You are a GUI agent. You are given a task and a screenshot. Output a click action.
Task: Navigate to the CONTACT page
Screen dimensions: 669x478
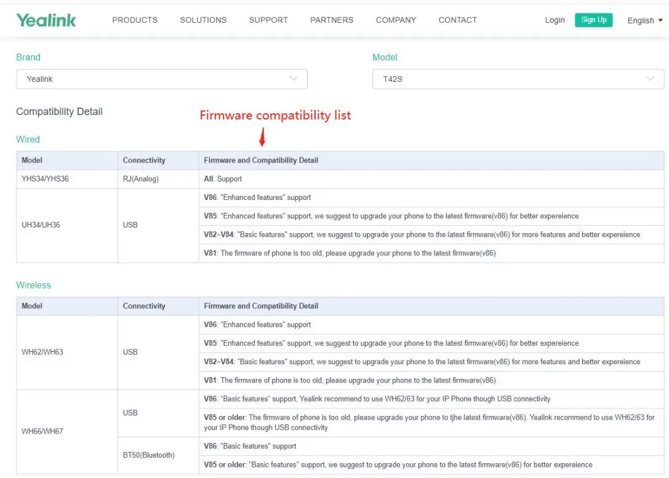click(457, 20)
